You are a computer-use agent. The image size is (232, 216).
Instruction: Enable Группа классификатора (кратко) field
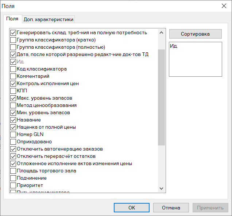pyautogui.click(x=13, y=40)
